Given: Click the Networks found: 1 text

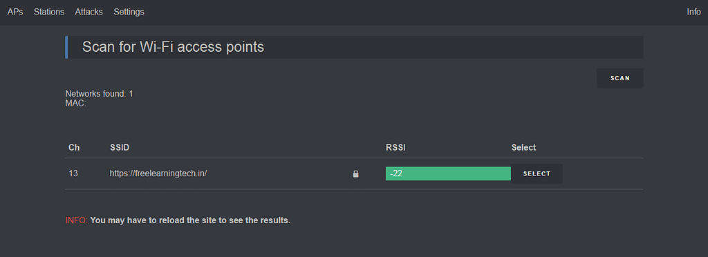Looking at the screenshot, I should 100,94.
